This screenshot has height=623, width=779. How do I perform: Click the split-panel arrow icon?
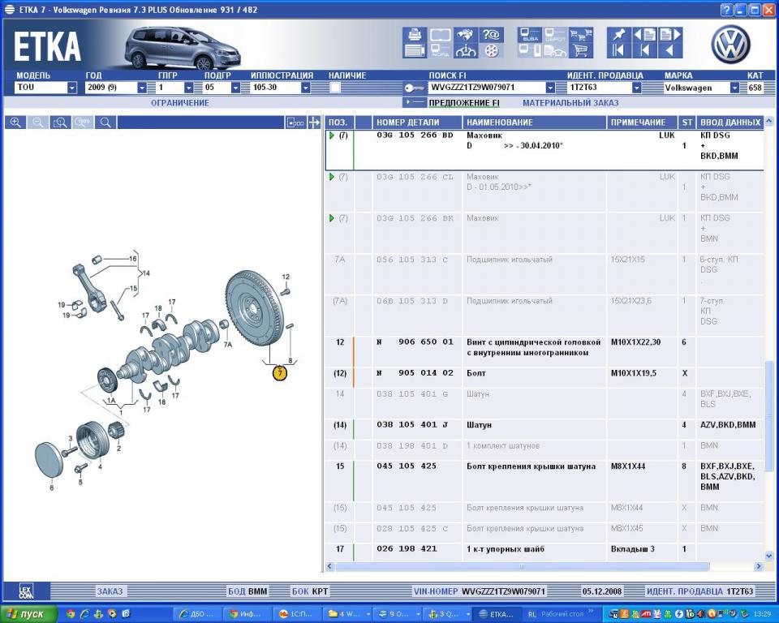click(x=314, y=122)
